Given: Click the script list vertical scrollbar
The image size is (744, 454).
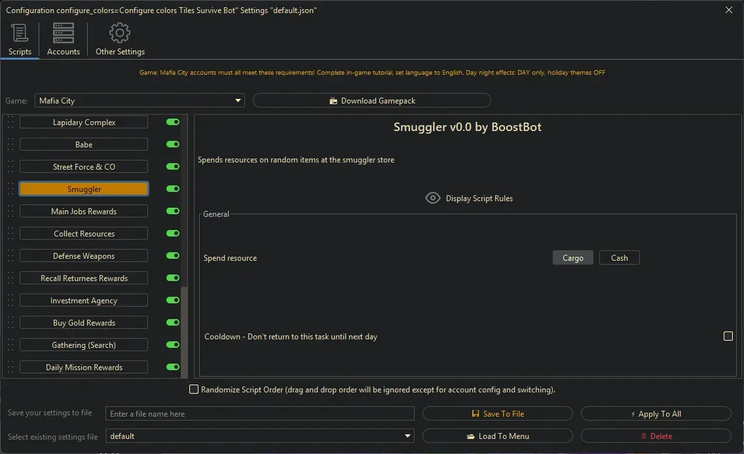Looking at the screenshot, I should [x=184, y=328].
